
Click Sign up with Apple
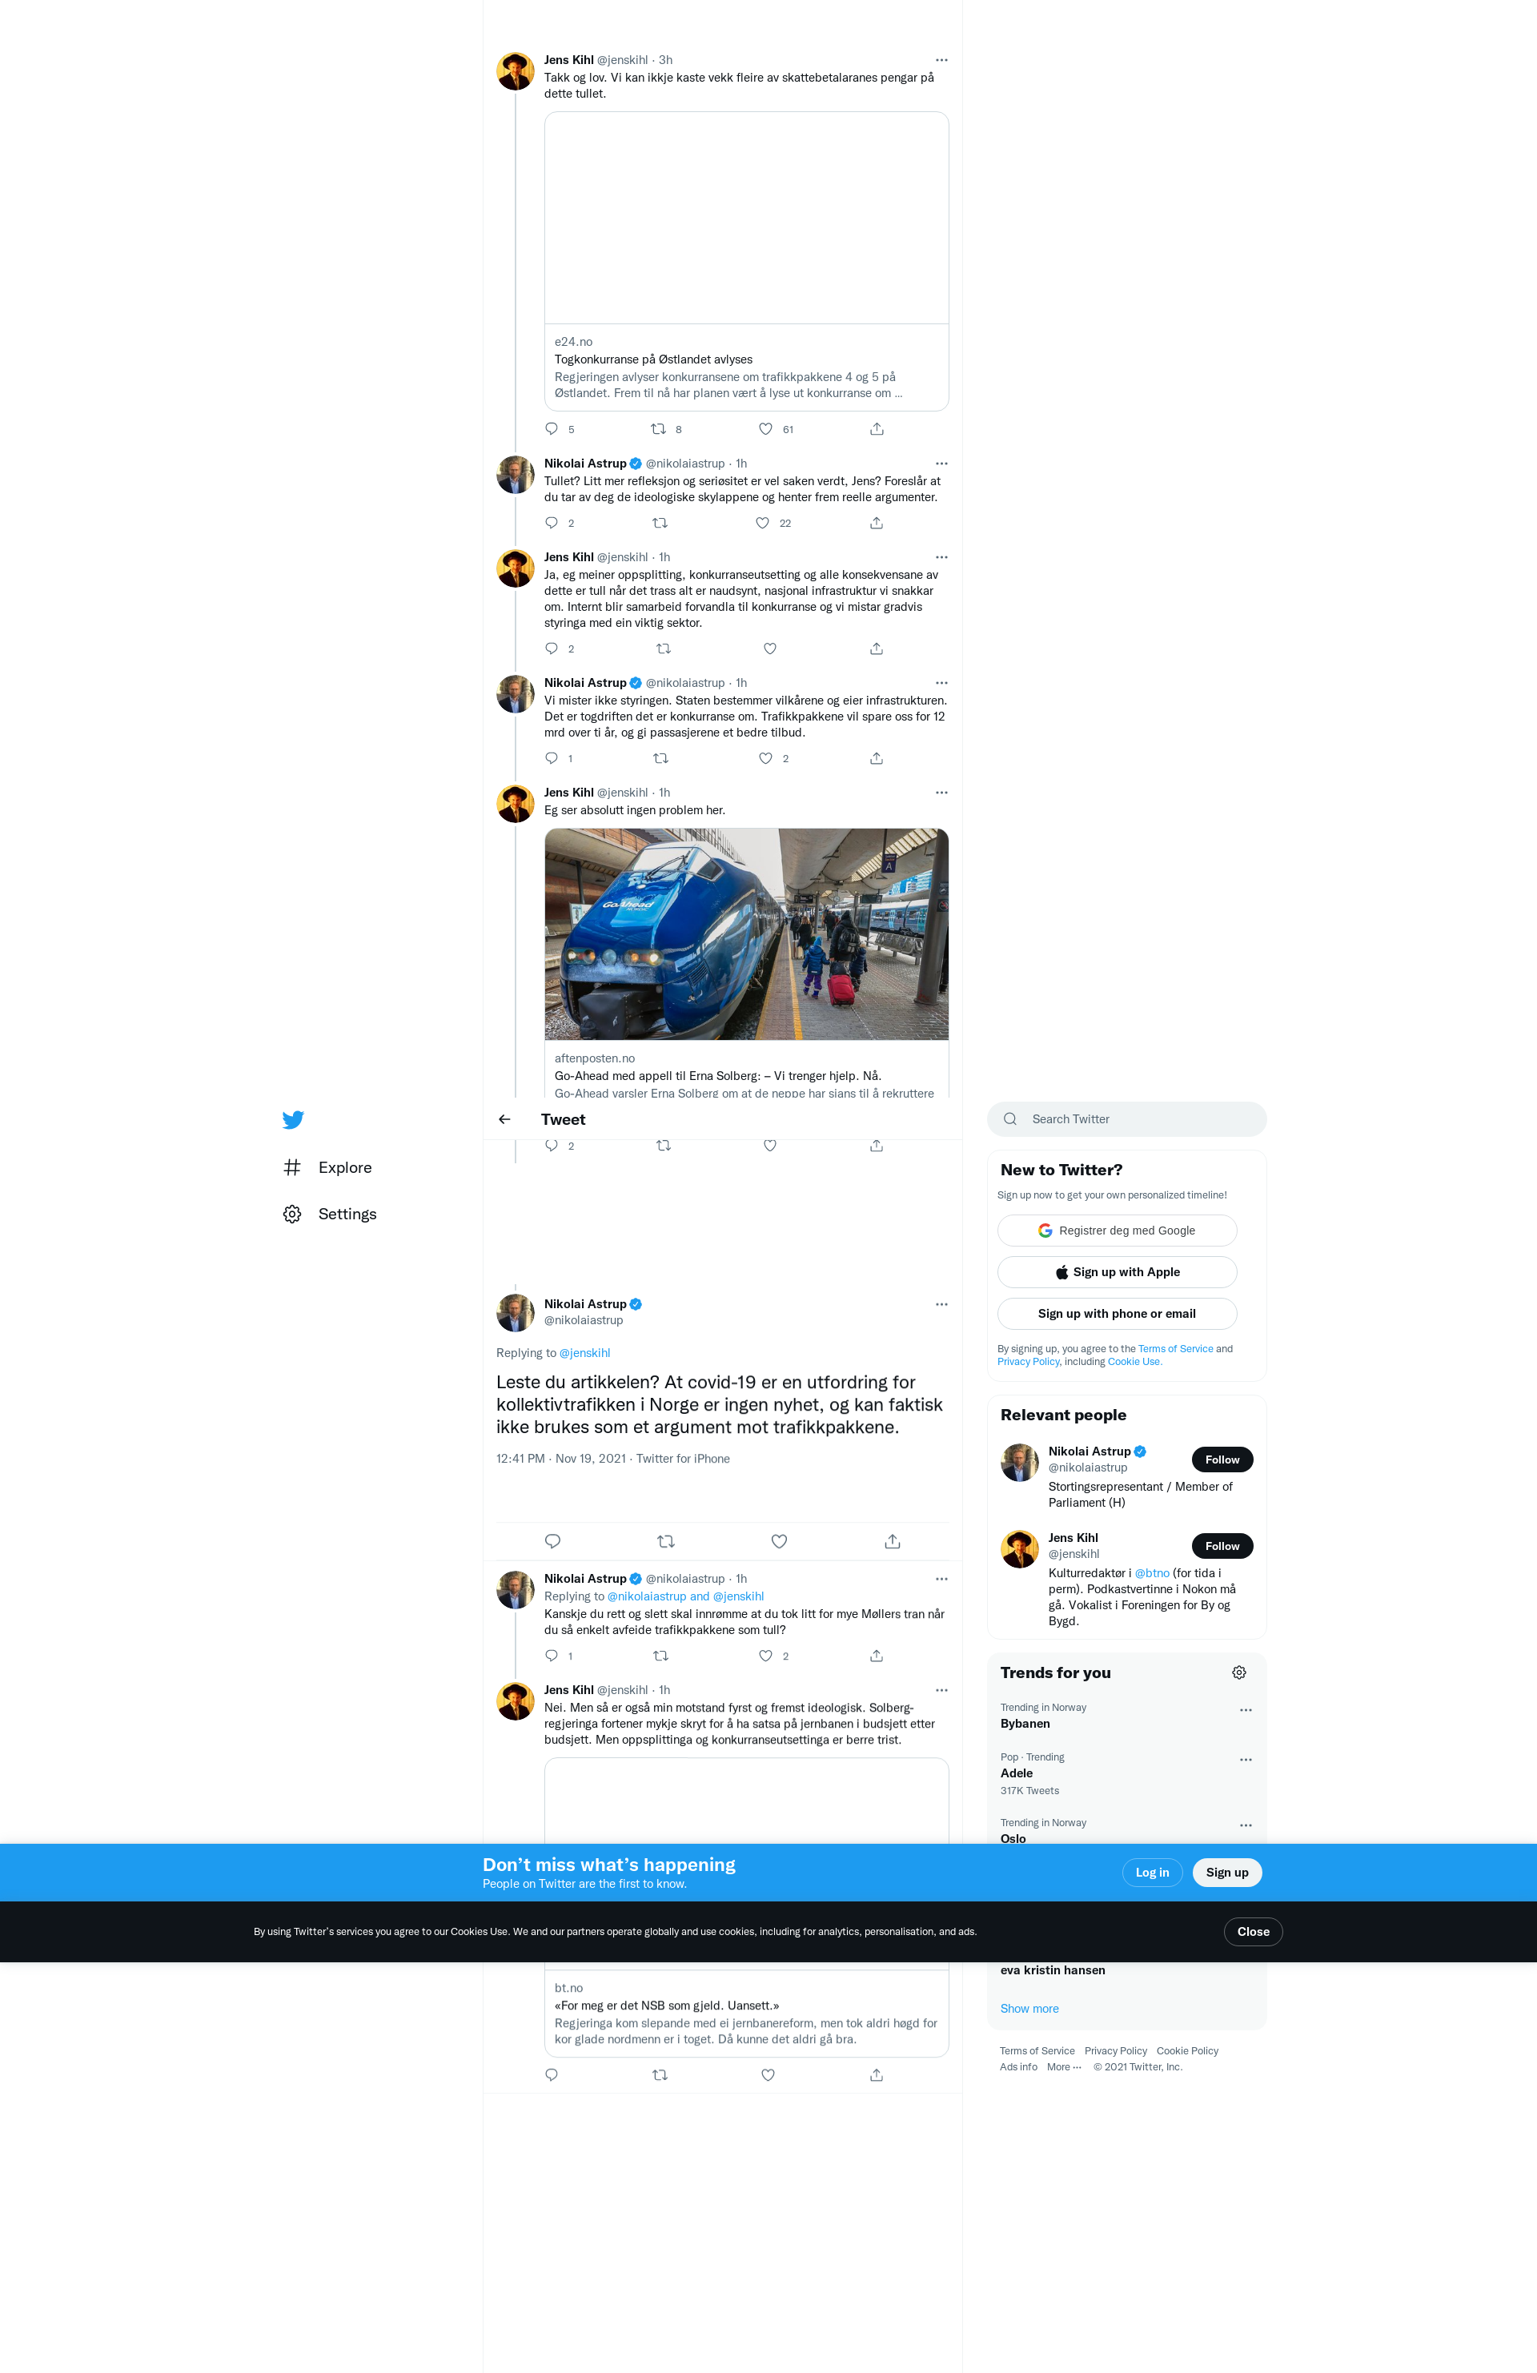click(x=1117, y=1272)
